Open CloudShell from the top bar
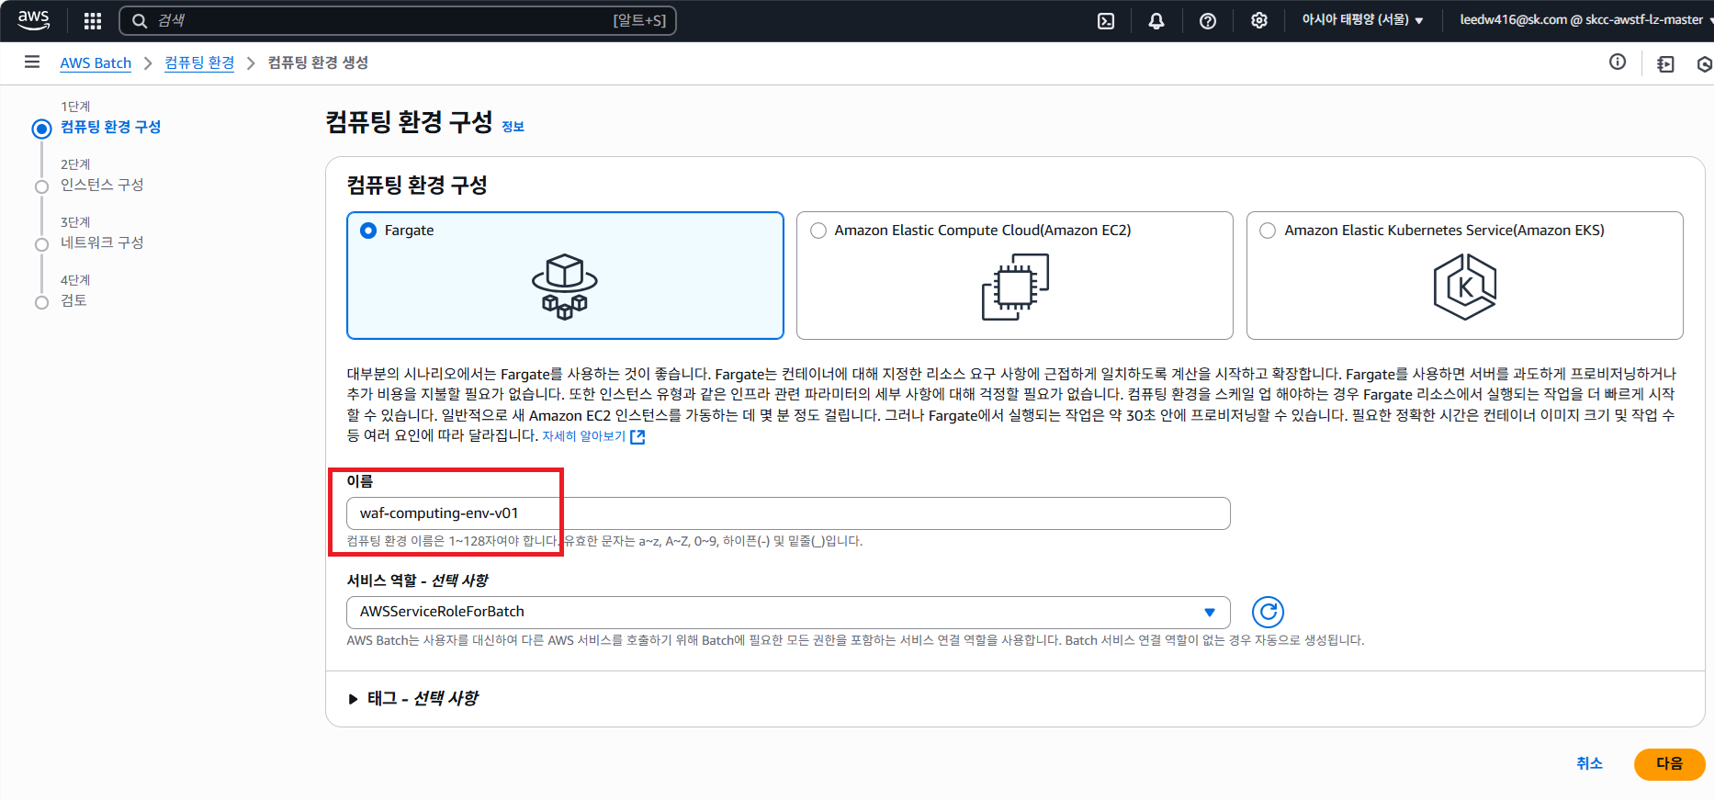 pos(1106,20)
